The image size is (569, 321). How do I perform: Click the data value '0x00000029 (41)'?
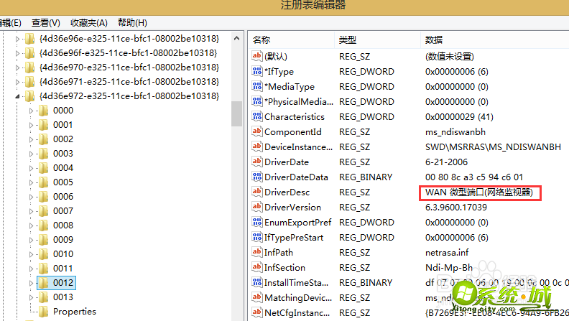coord(459,117)
